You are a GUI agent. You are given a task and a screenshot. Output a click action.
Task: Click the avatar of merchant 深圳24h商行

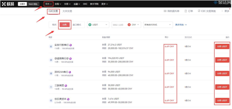coord(51,74)
